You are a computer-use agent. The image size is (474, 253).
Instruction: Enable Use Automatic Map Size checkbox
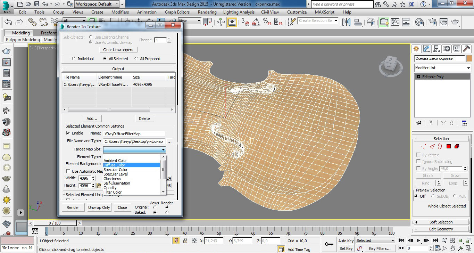coord(68,171)
